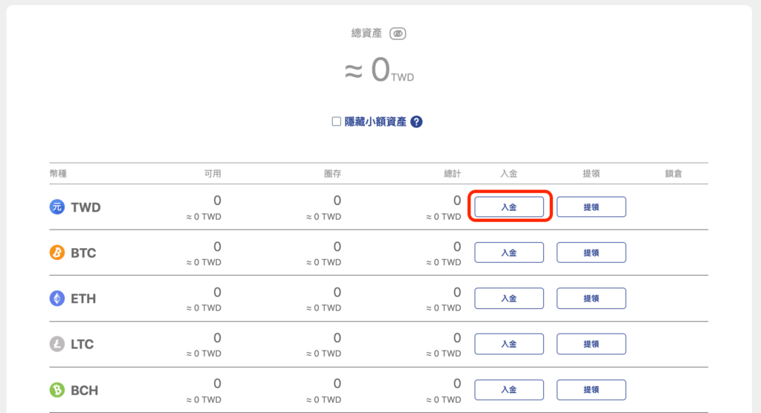Toggle total assets visibility eye icon

click(398, 33)
